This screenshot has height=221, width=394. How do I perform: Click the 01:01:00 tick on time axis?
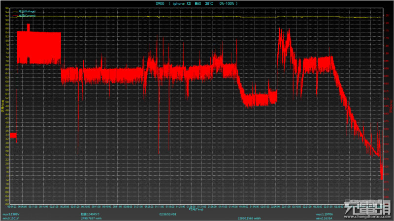tap(137, 206)
